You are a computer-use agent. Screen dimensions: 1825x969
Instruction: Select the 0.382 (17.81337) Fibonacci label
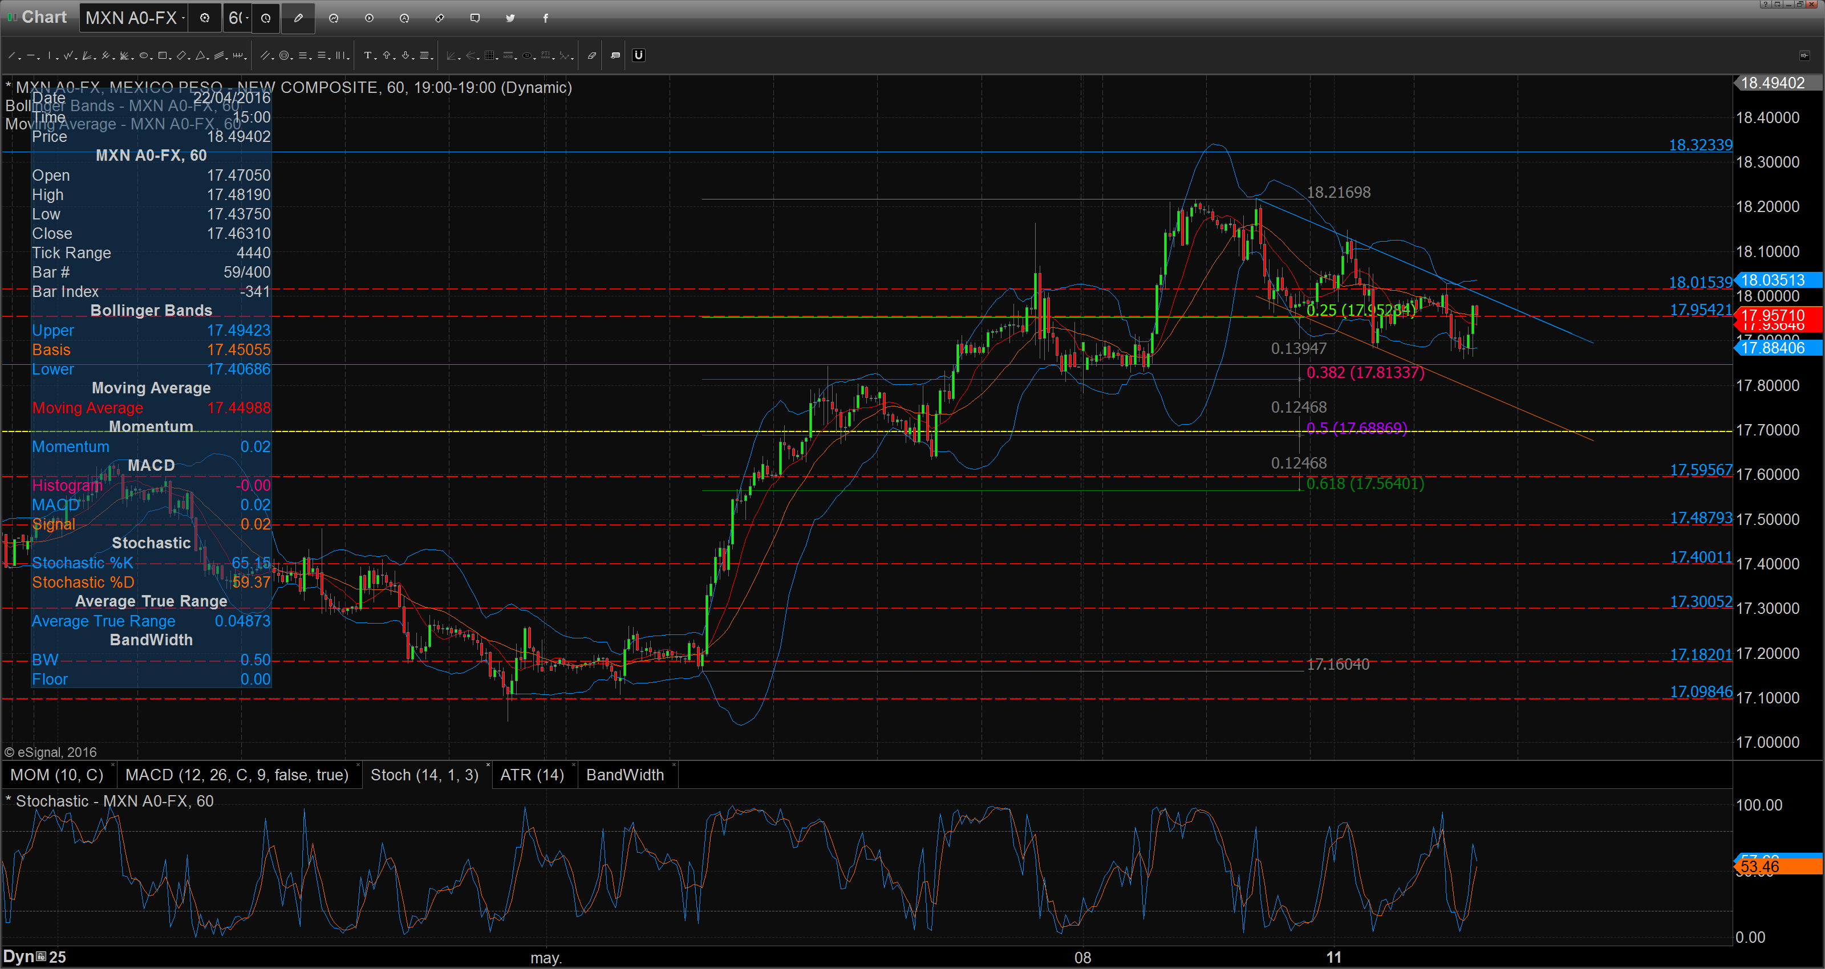tap(1365, 373)
